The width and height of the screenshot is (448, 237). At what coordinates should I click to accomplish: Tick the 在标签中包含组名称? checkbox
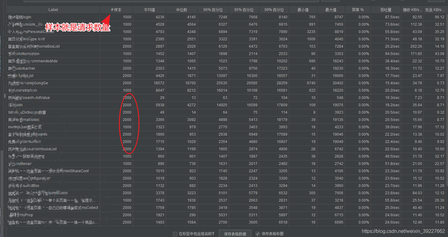(175, 234)
